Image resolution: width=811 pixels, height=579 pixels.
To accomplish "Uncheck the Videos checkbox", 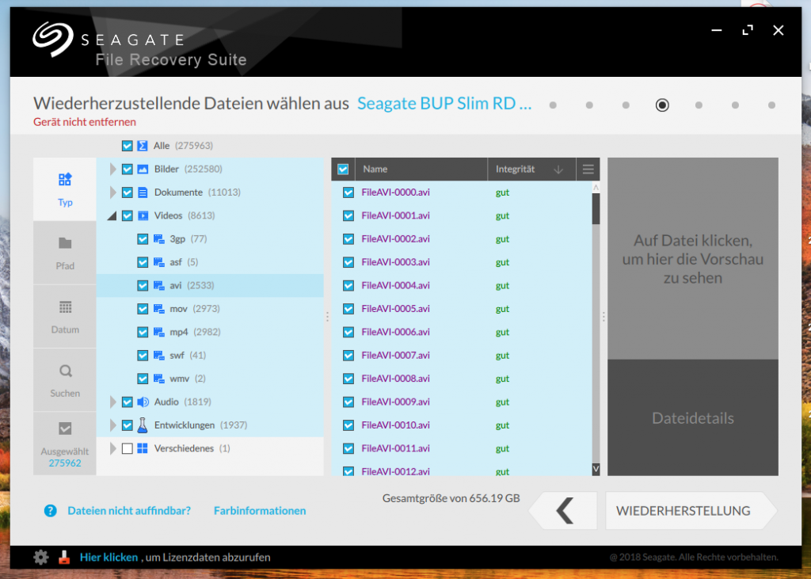I will (128, 215).
